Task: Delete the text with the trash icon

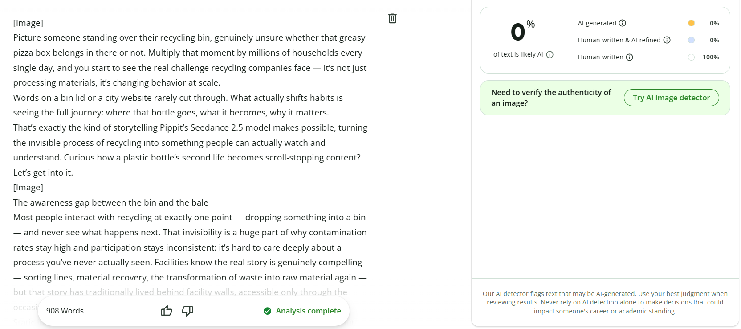Action: [392, 18]
